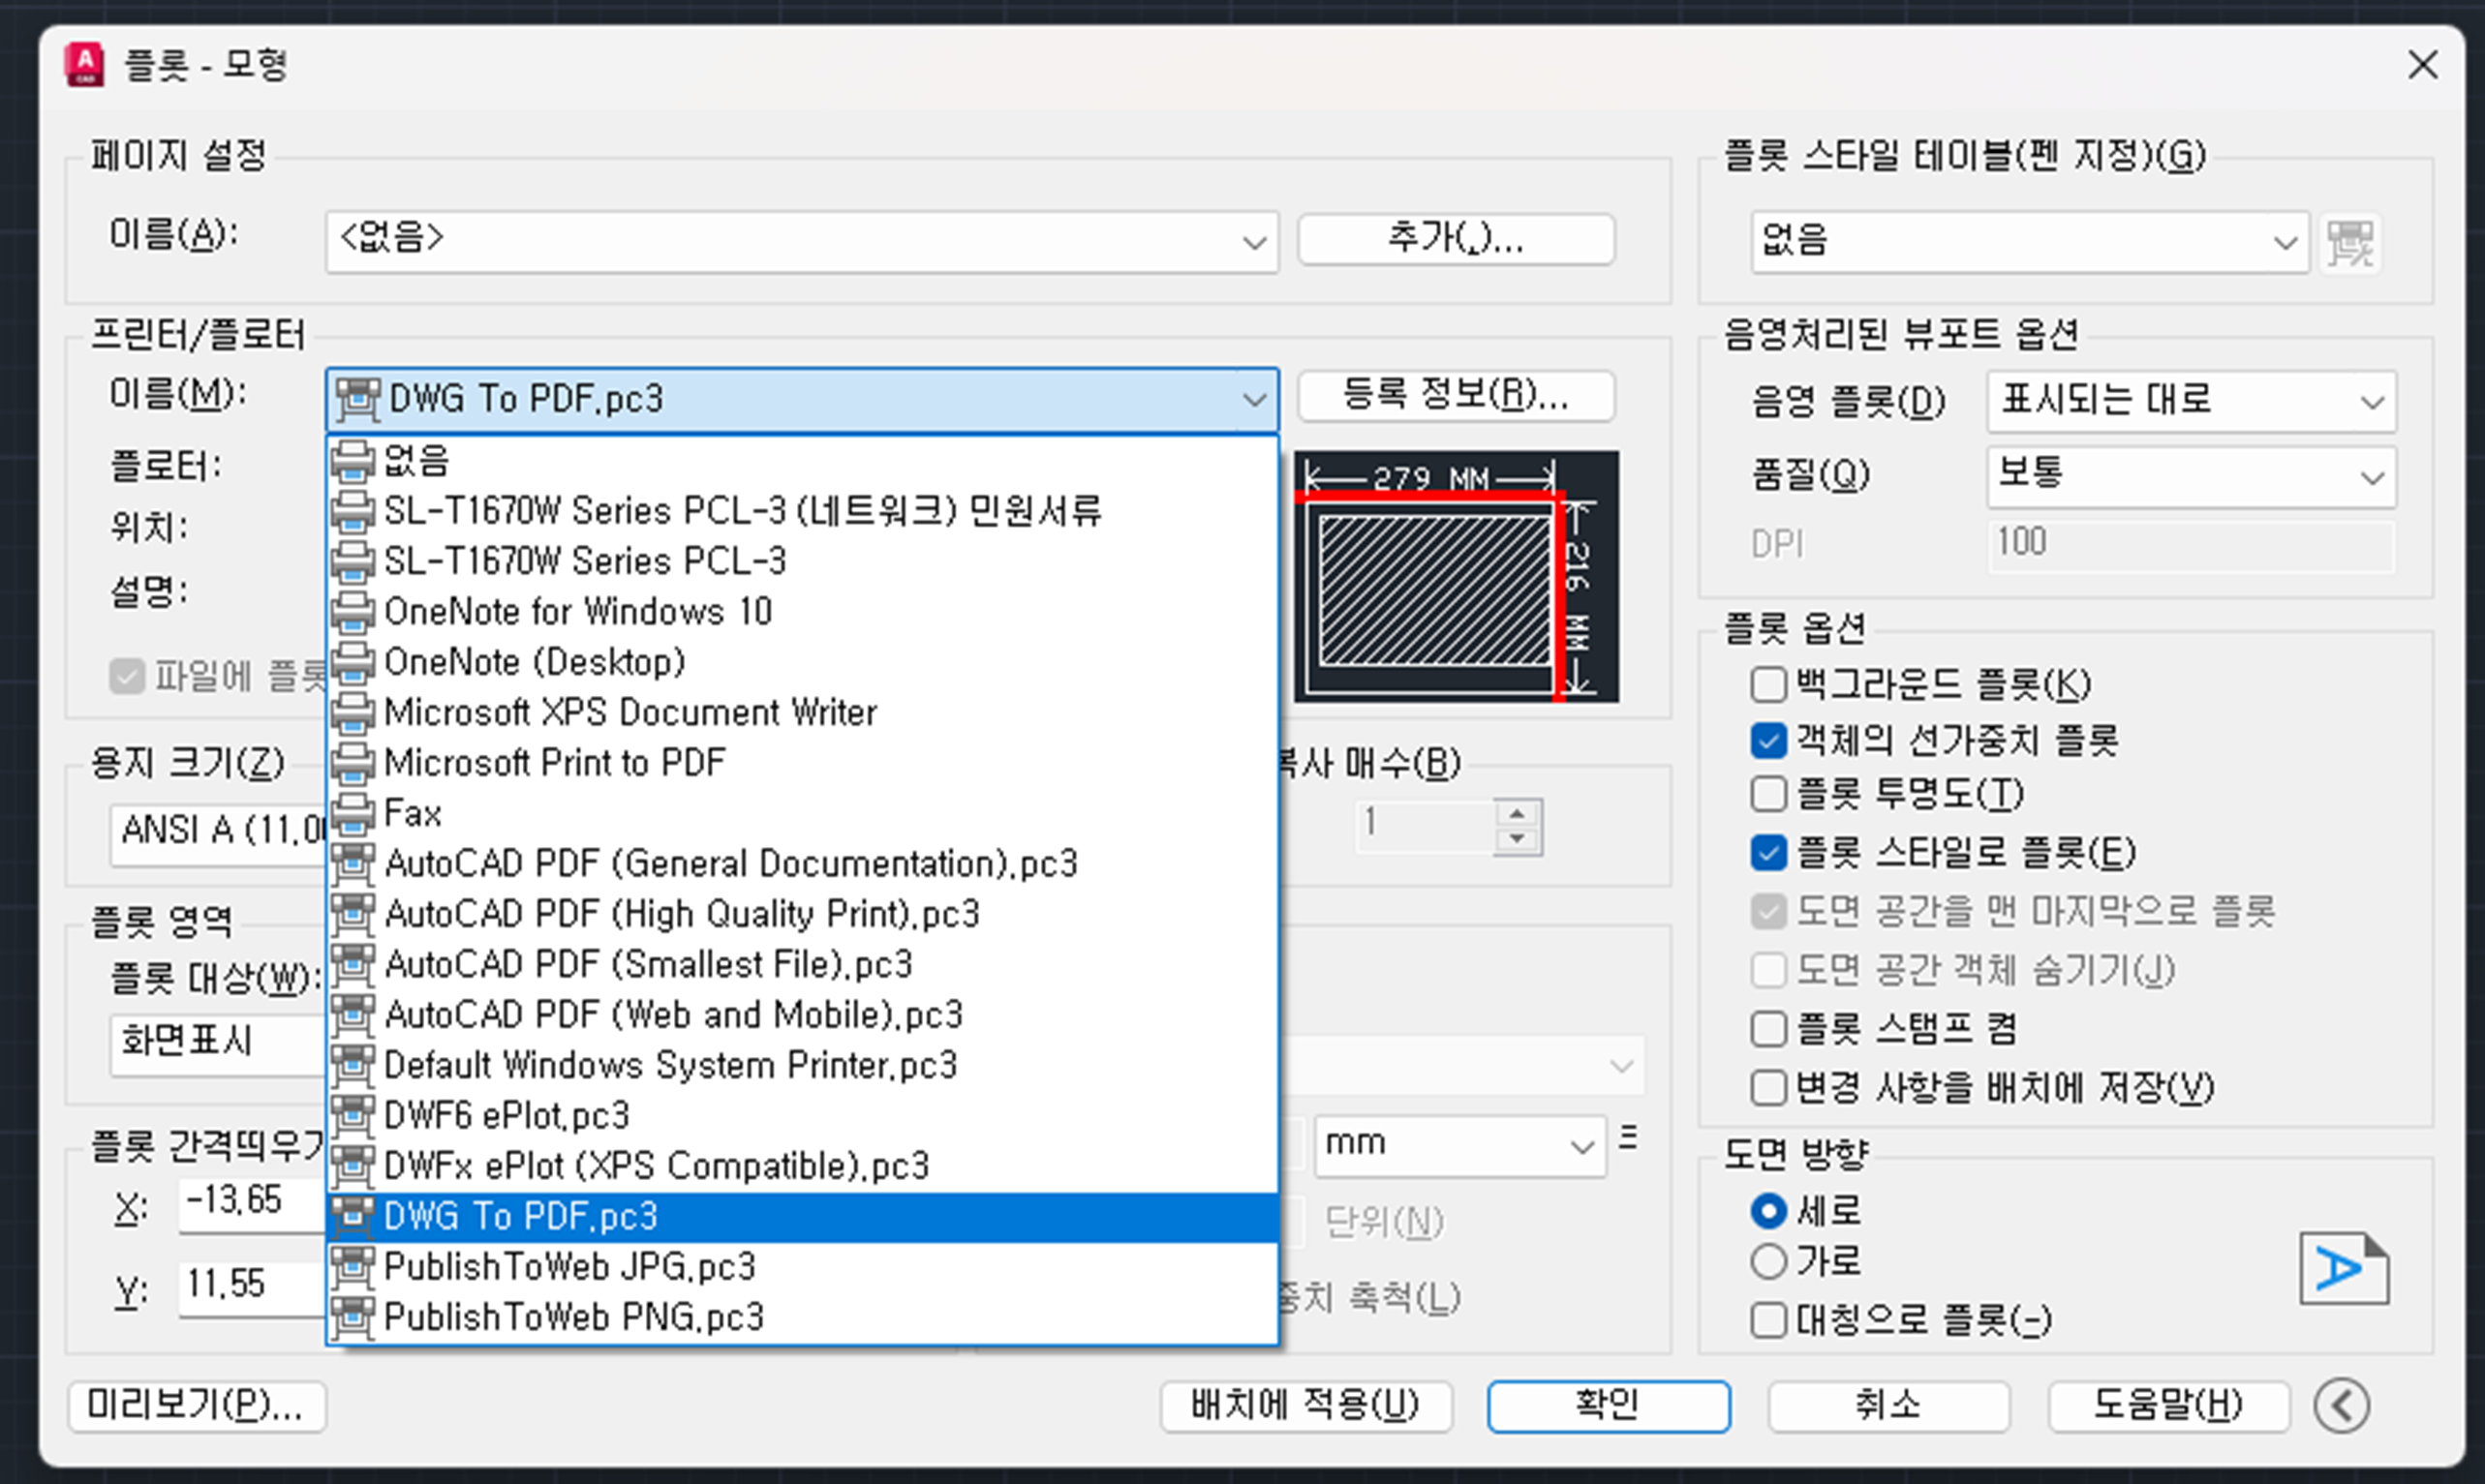This screenshot has height=1484, width=2485.
Task: Click the paper size preview thumbnail
Action: [x=1456, y=576]
